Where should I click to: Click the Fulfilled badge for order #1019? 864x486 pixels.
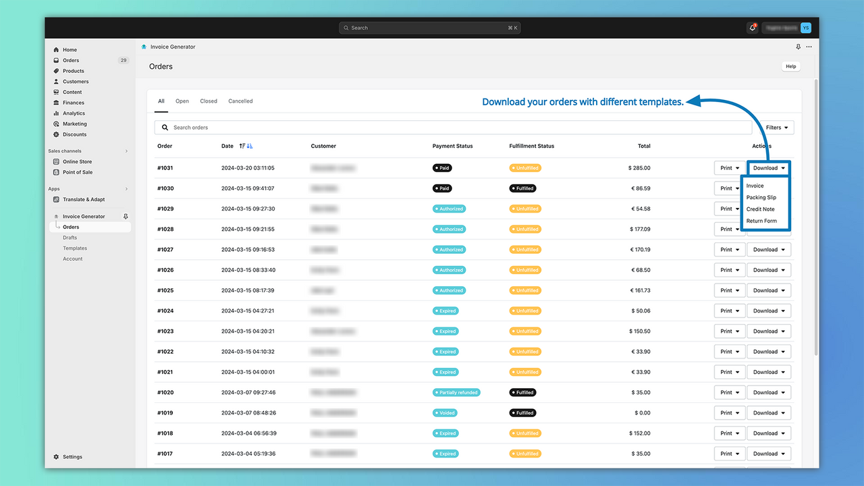pos(522,413)
